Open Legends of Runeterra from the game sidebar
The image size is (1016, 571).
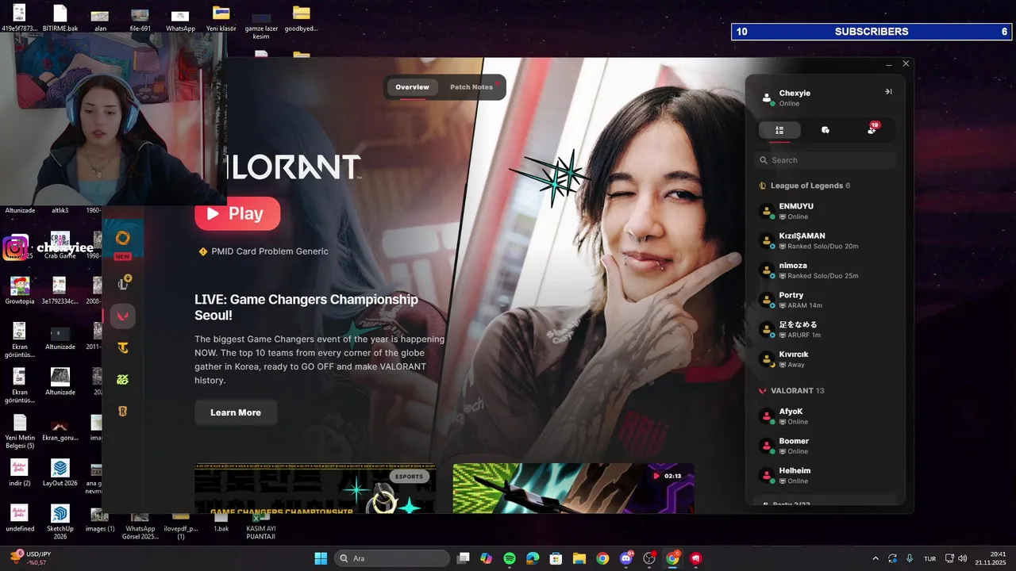click(x=122, y=412)
